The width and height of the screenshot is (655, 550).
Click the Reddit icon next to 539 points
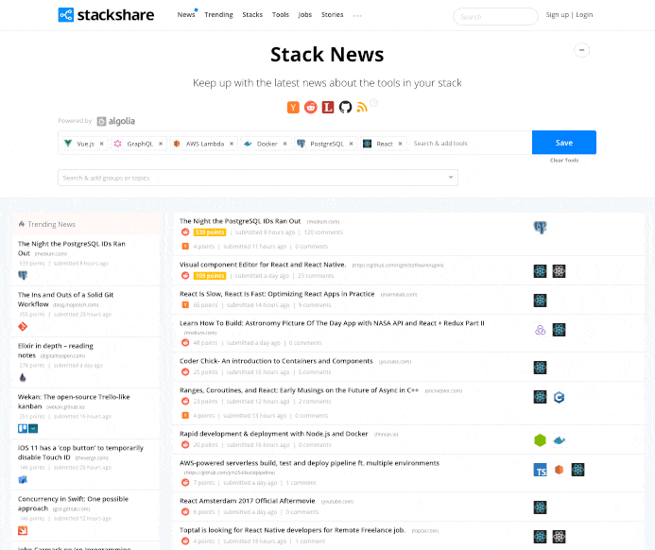(185, 232)
